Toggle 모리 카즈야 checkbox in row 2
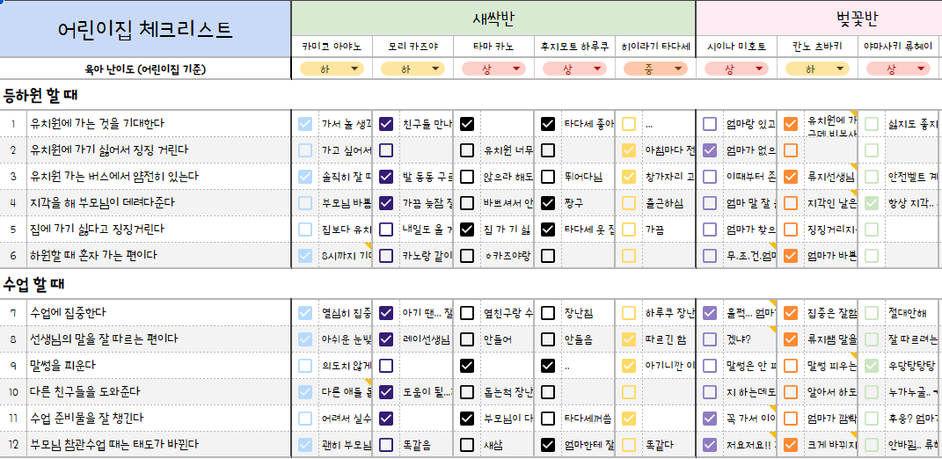The image size is (942, 459). point(386,150)
